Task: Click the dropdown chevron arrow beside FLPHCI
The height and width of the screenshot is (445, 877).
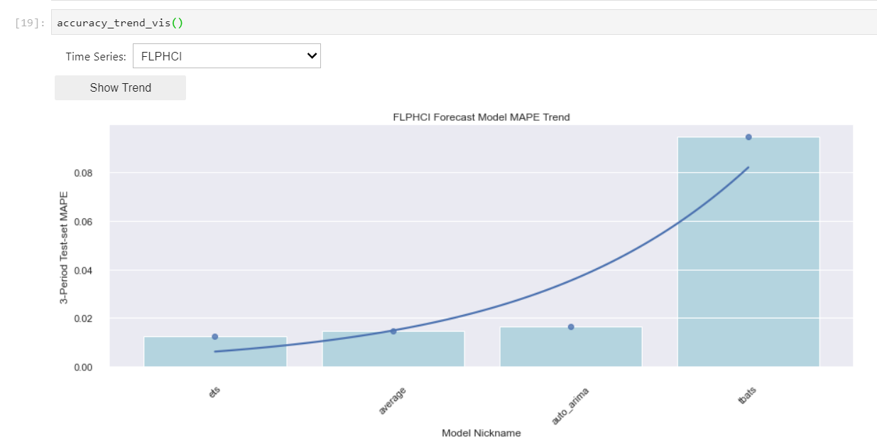Action: [311, 56]
